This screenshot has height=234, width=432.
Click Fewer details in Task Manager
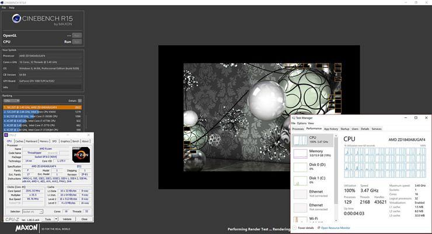coord(305,228)
